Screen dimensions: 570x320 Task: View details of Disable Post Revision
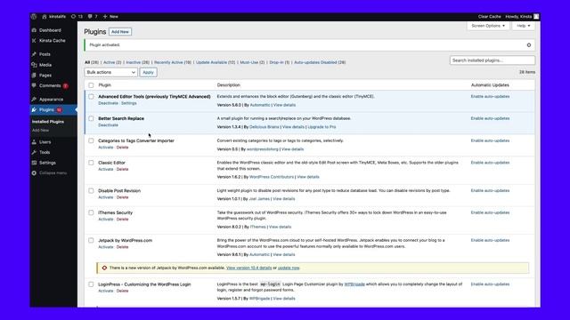tap(283, 199)
